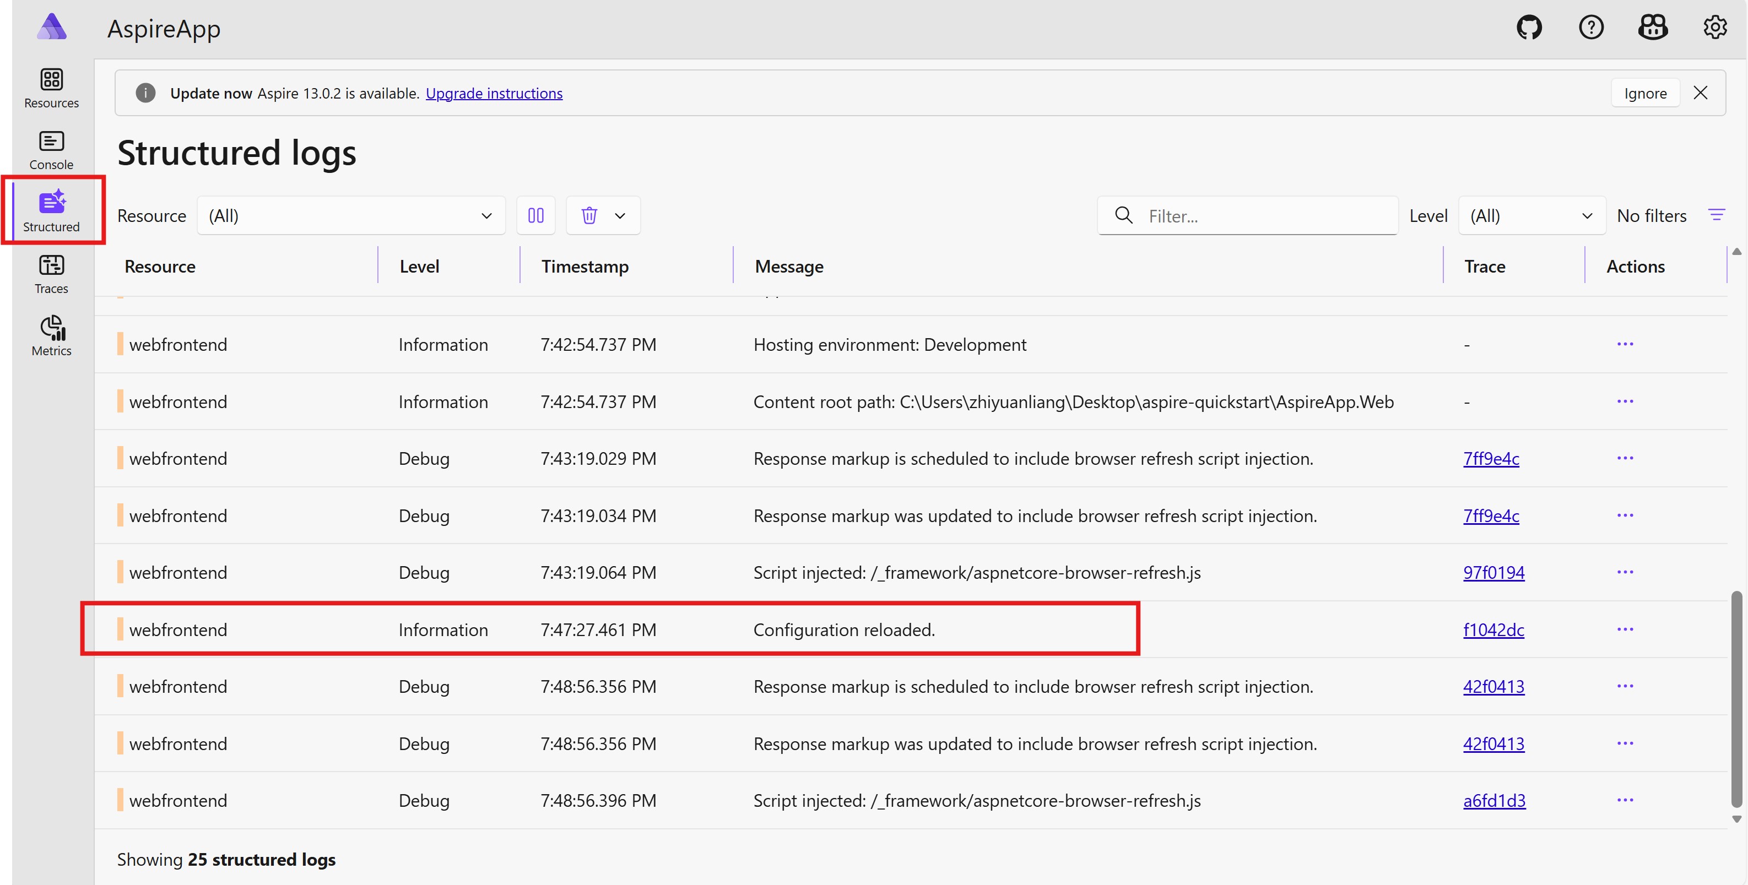Click the pause incoming data icon

(535, 216)
